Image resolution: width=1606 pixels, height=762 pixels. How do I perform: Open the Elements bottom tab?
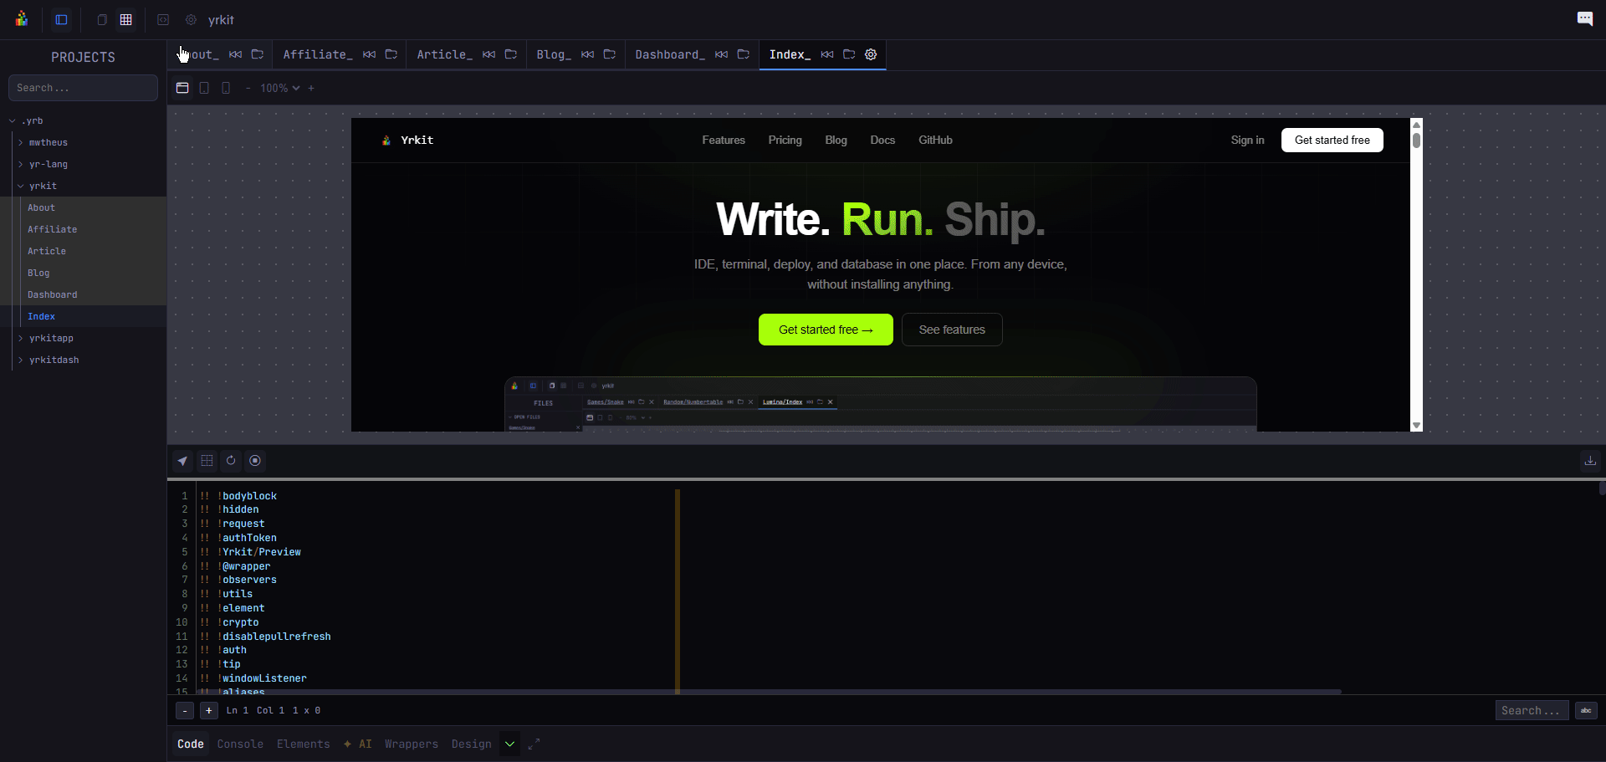(x=304, y=744)
